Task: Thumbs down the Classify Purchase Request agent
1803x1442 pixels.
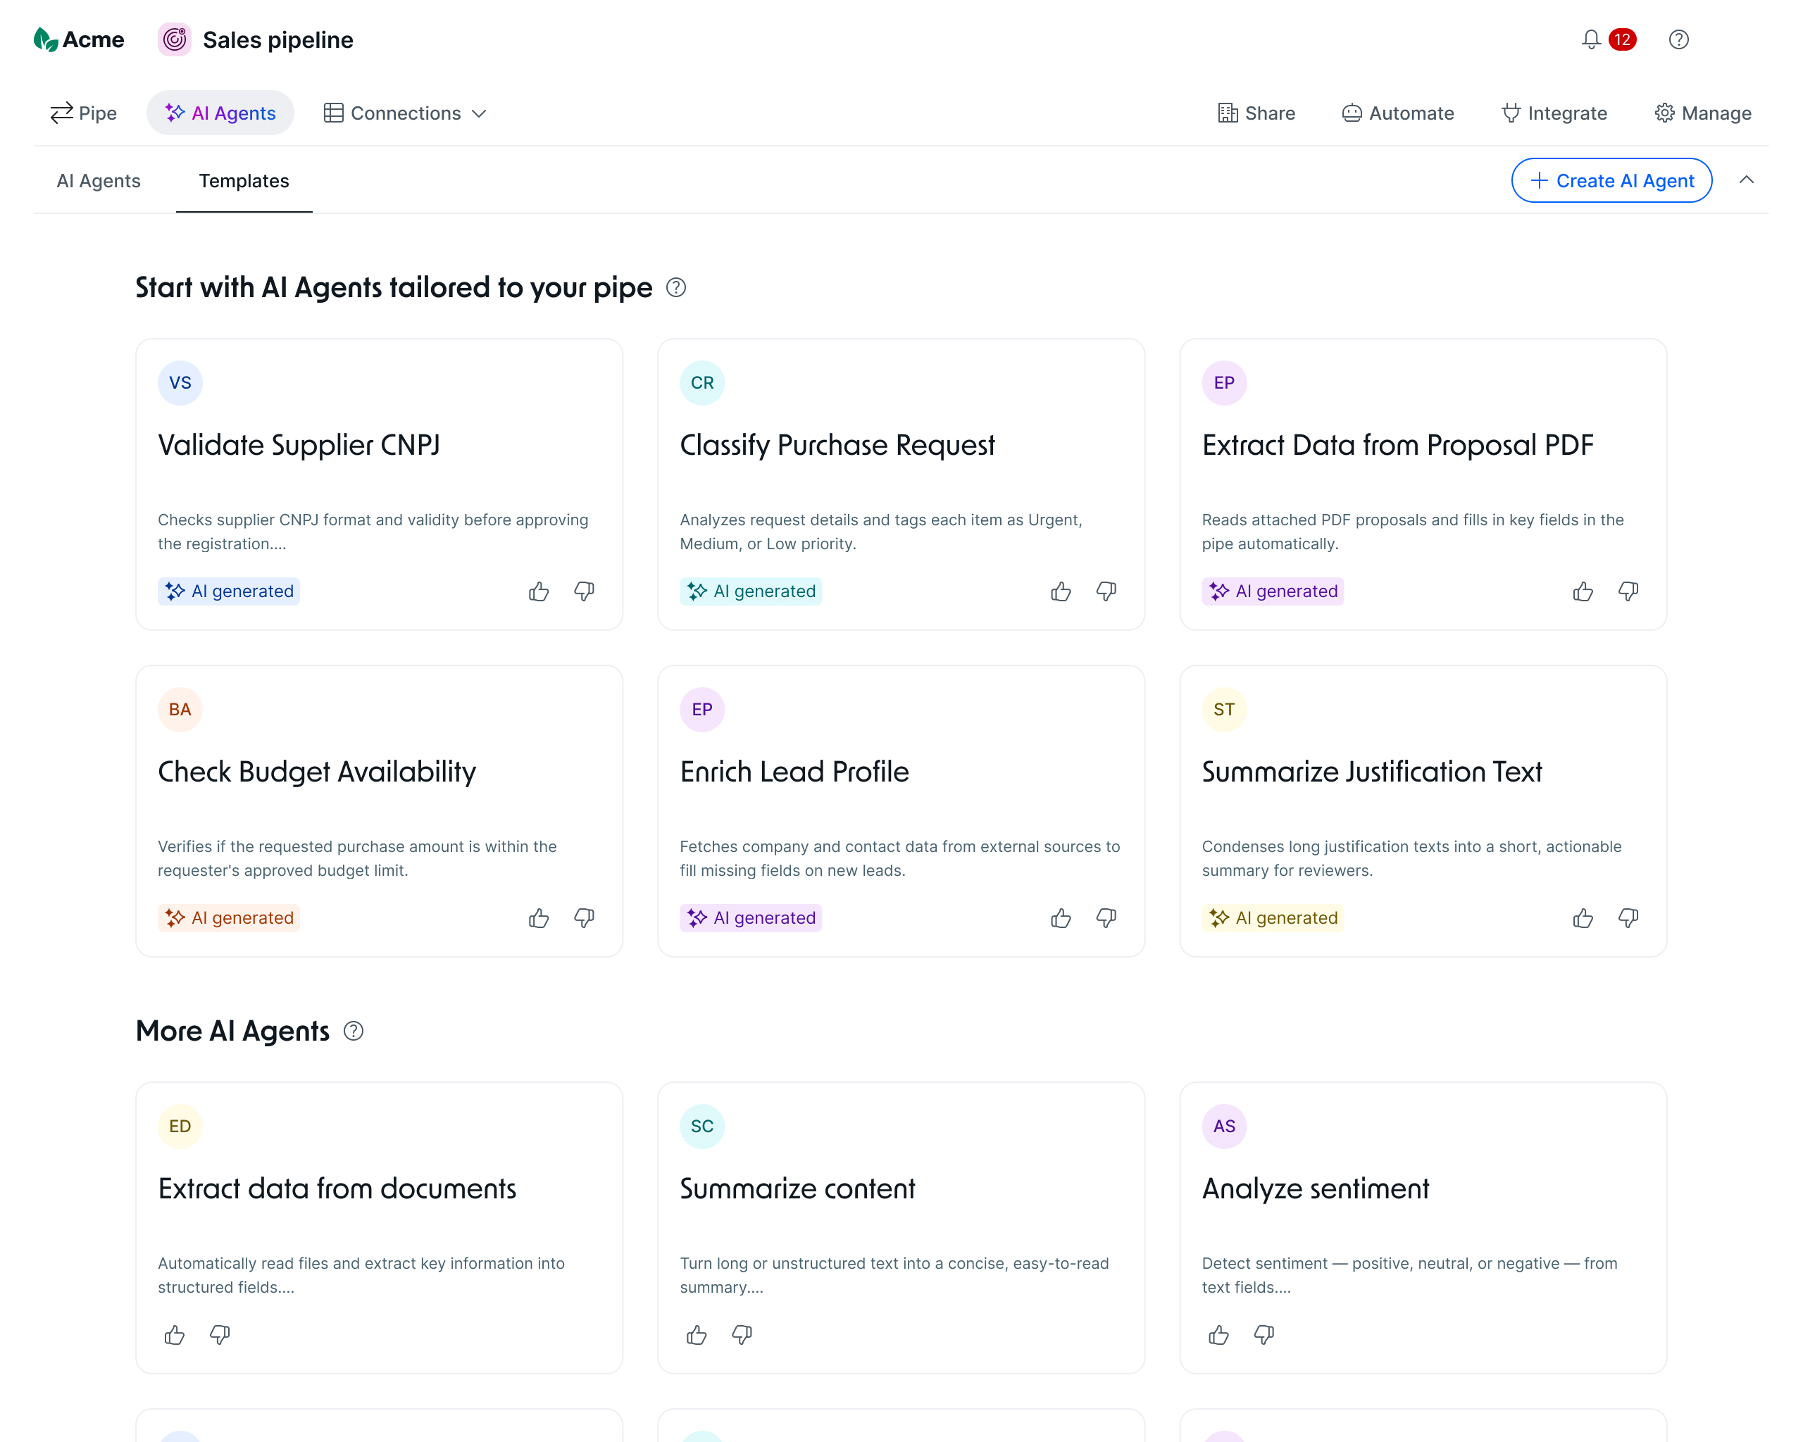Action: point(1106,592)
